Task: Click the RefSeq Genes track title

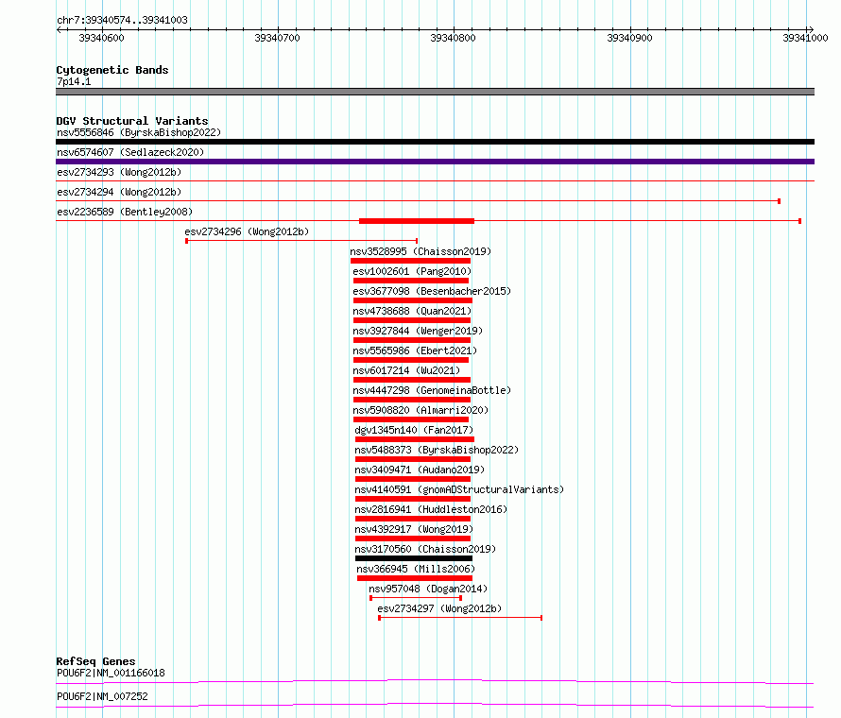Action: pyautogui.click(x=95, y=661)
